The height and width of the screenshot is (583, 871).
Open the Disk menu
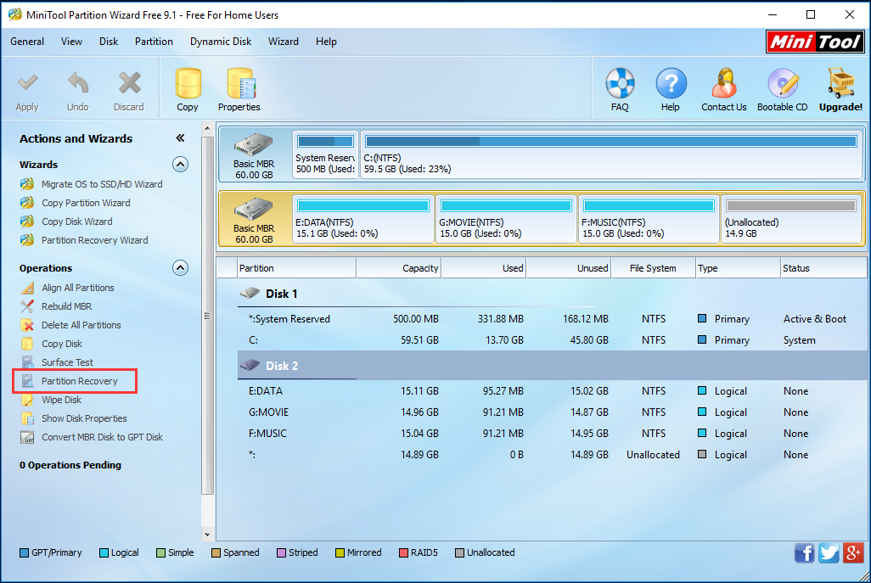(x=109, y=42)
